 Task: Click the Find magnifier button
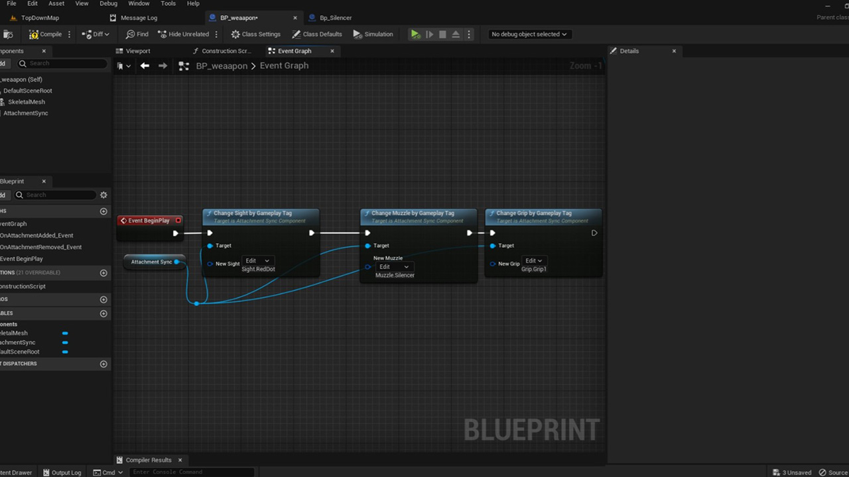tap(137, 34)
